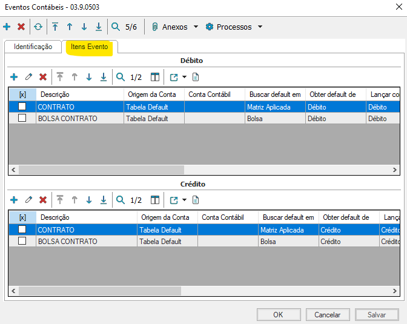Toggle select-all [x] header in Débito grid
Screen dimensions: 407x324
22,94
